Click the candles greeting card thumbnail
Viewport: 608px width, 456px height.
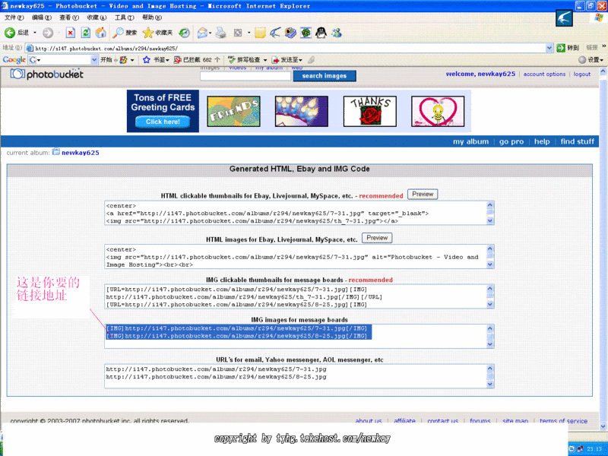tap(301, 111)
